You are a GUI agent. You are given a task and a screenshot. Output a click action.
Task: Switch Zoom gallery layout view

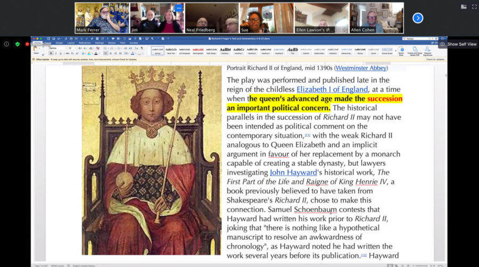464,7
